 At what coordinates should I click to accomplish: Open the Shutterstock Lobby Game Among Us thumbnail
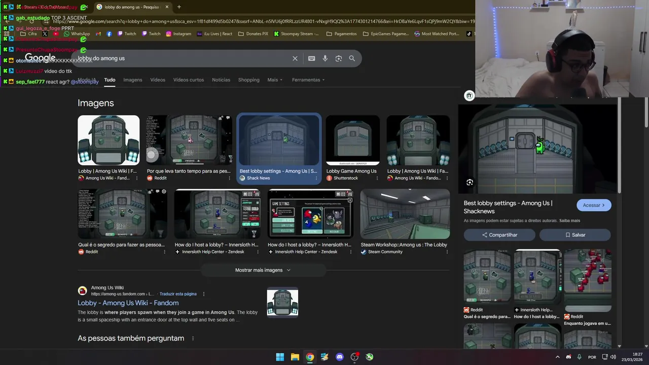coord(352,140)
